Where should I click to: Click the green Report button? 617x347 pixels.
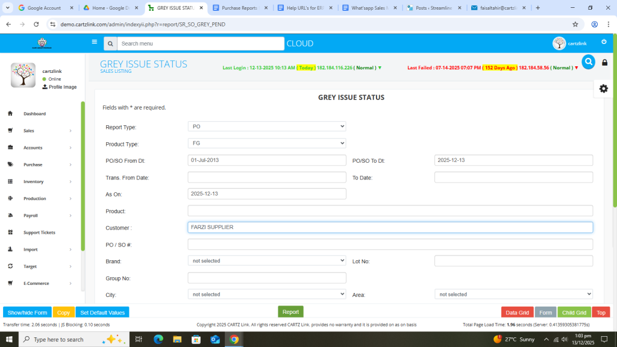tap(290, 312)
